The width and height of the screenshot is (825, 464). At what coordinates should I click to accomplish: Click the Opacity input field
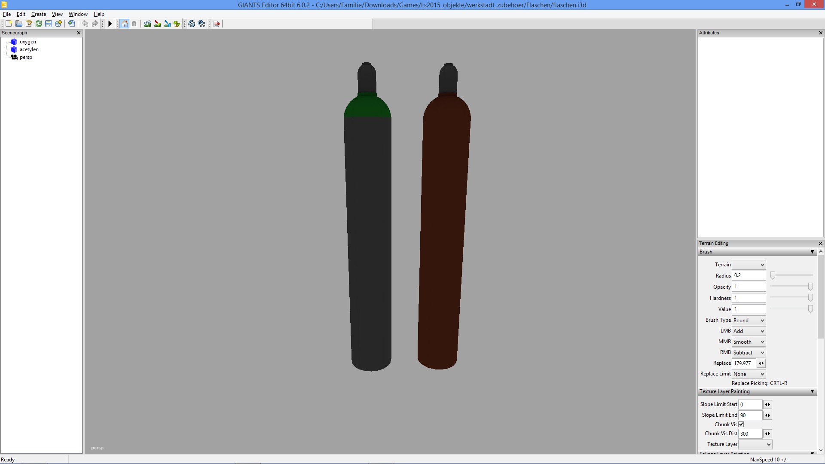click(x=749, y=287)
